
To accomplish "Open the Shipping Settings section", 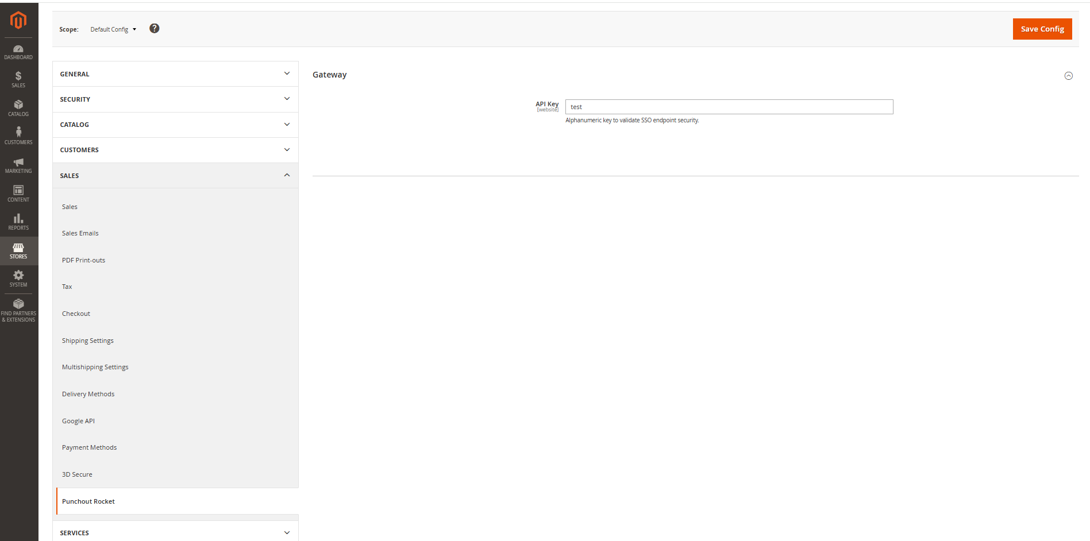I will coord(87,340).
